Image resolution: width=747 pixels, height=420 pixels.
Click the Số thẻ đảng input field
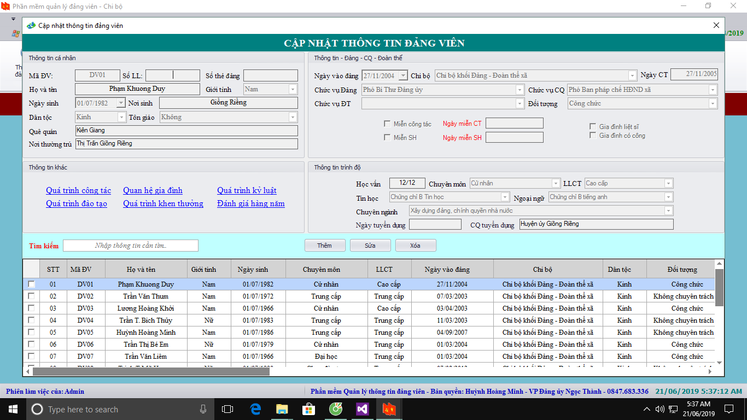pos(271,75)
